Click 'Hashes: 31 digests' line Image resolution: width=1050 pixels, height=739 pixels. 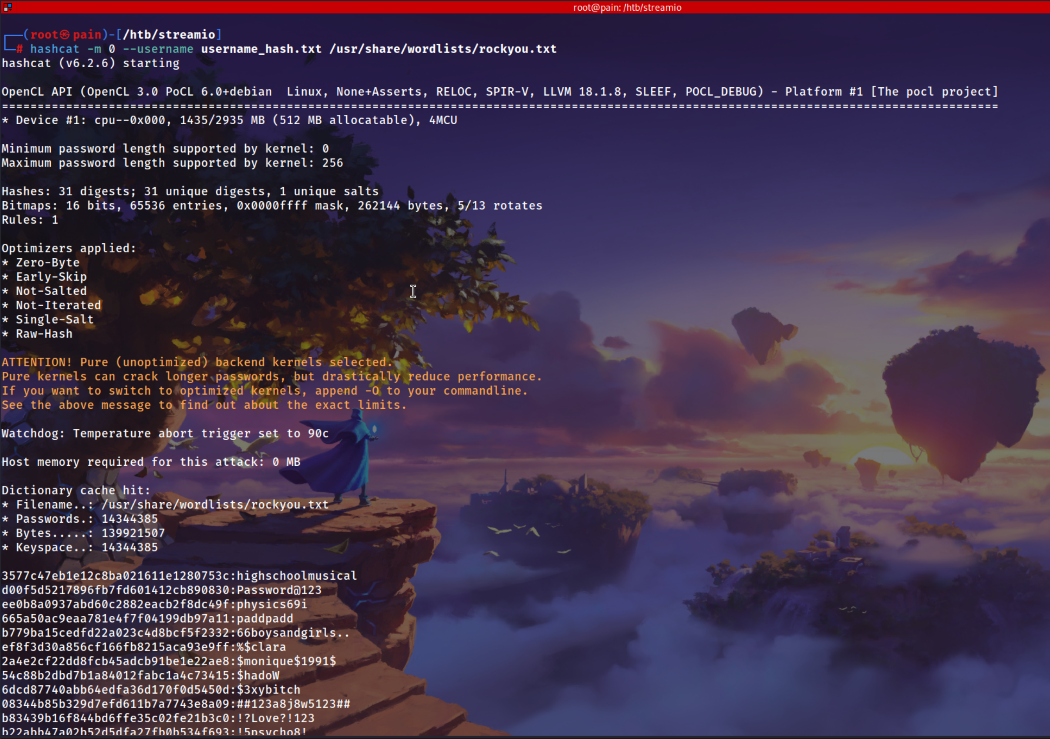(x=190, y=192)
